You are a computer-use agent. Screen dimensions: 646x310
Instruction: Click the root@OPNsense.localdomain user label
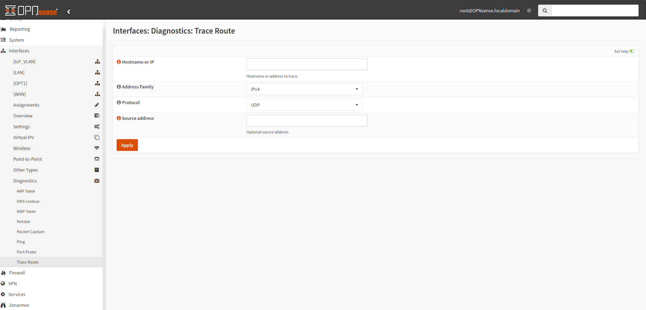[x=490, y=11]
